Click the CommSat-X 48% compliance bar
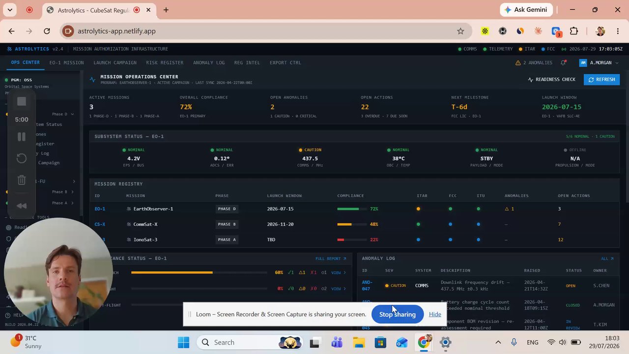This screenshot has width=629, height=354. 351,224
